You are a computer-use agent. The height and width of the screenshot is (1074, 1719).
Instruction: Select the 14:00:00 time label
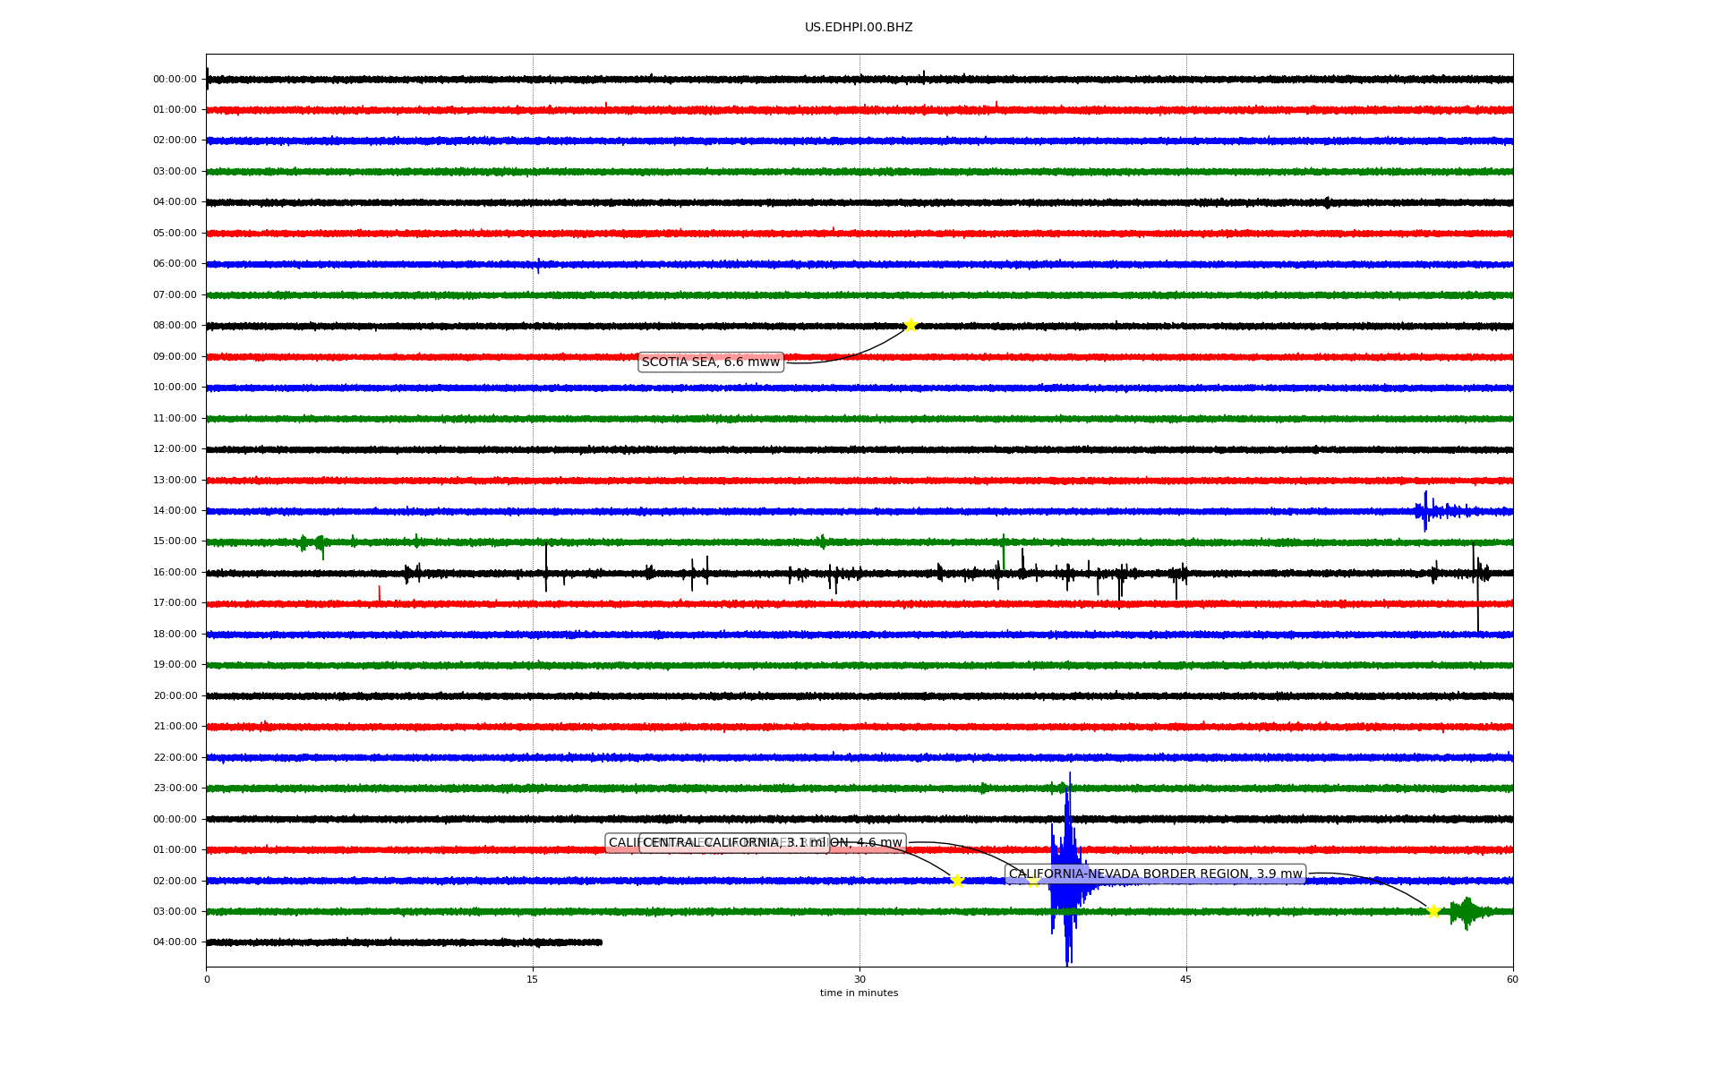tap(175, 511)
